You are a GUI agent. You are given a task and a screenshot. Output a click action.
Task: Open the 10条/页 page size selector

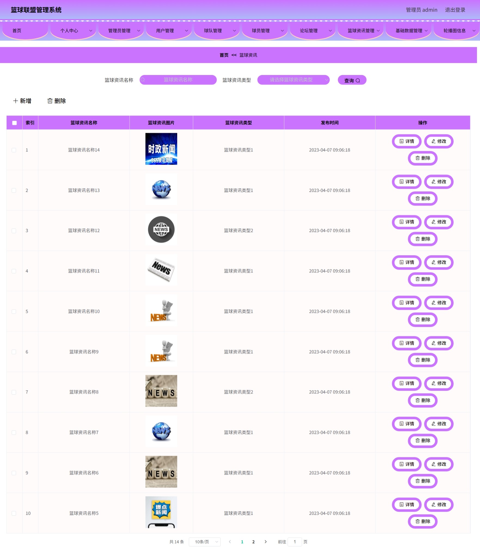click(x=204, y=542)
